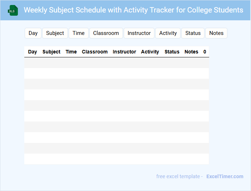The height and width of the screenshot is (191, 251).
Task: Select the Day tag button
Action: point(33,33)
